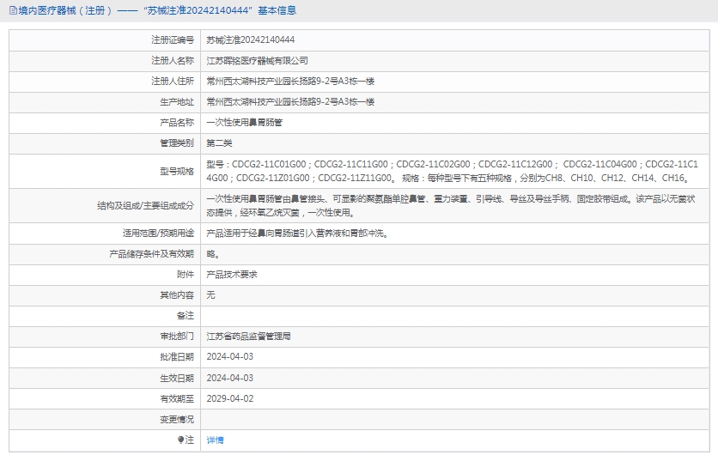Click the bullet icon beside 注 label
This screenshot has height=455, width=718.
click(x=180, y=440)
